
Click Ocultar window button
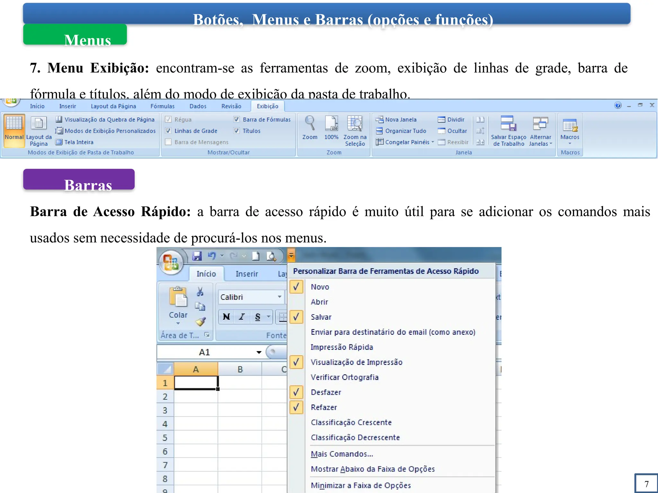click(x=452, y=131)
